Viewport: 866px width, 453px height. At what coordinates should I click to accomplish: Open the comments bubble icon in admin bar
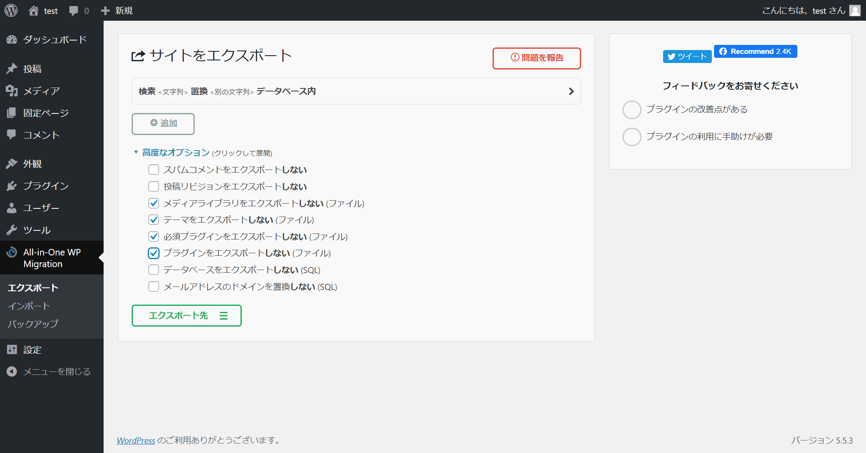[x=74, y=11]
